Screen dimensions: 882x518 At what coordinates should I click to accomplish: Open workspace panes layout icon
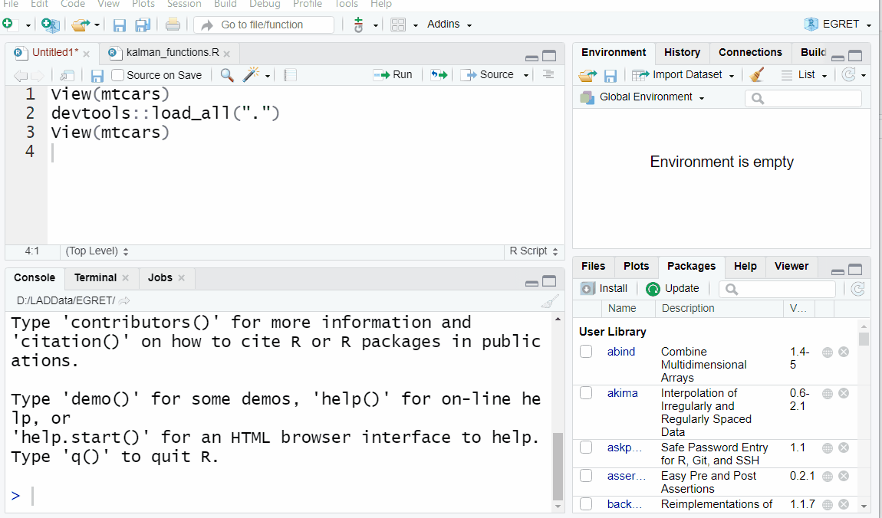pyautogui.click(x=398, y=25)
